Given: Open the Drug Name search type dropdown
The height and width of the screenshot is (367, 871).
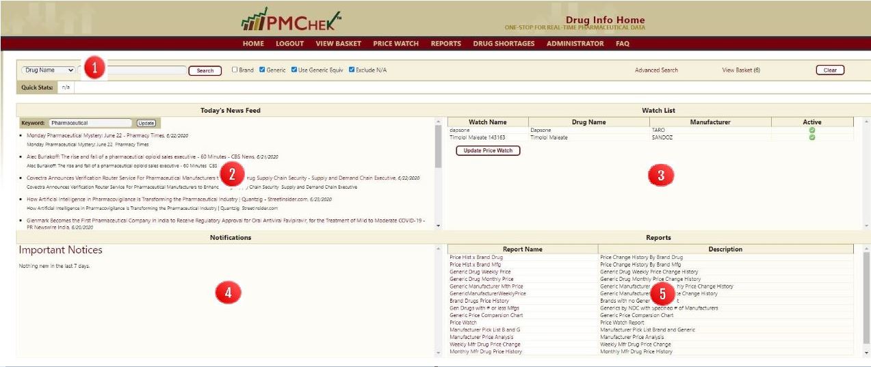Looking at the screenshot, I should pyautogui.click(x=48, y=70).
